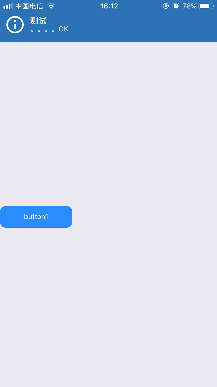Select the rounded right edge of button1
The image size is (217, 387).
pyautogui.click(x=69, y=217)
